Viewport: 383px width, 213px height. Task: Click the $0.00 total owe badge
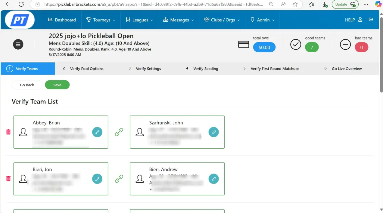point(264,47)
